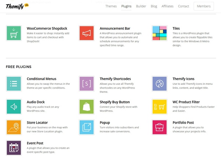The width and height of the screenshot is (221, 159).
Task: Open the Audio Dock title link
Action: pyautogui.click(x=36, y=102)
